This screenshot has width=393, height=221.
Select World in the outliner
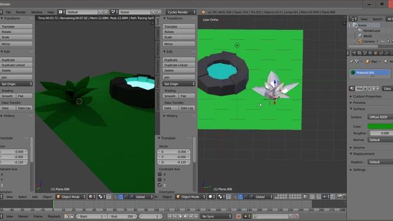367,36
